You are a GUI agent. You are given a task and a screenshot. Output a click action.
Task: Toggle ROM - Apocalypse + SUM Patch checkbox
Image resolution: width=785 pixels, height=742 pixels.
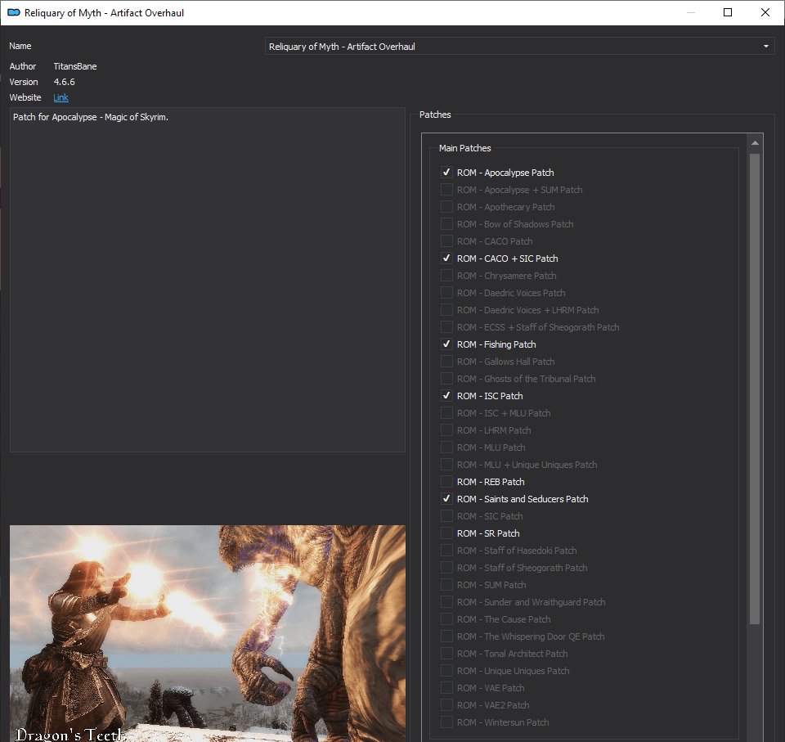(x=446, y=189)
